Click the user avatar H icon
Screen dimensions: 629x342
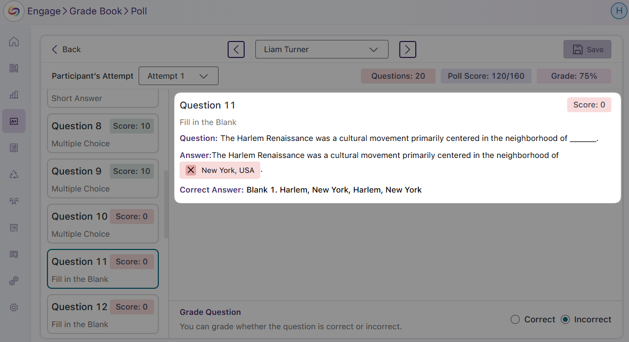[x=618, y=11]
